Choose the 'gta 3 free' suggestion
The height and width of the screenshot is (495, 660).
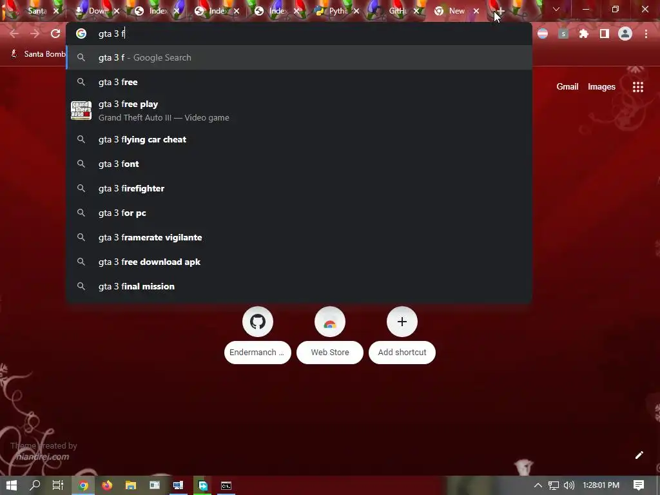tap(299, 82)
